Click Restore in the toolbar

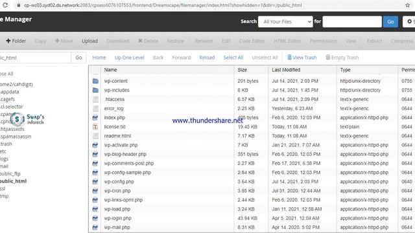click(x=176, y=41)
